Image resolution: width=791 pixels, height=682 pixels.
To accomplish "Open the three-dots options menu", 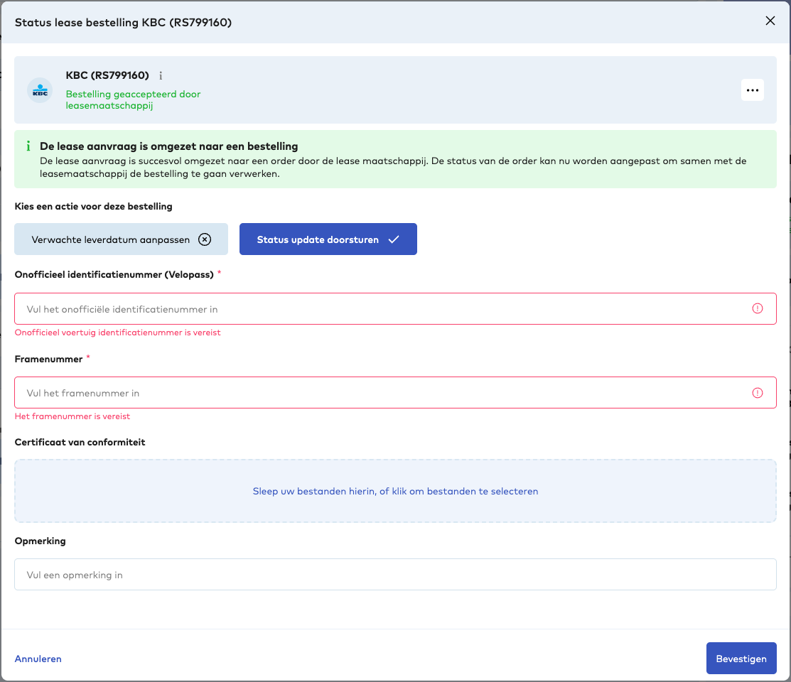I will [x=753, y=90].
